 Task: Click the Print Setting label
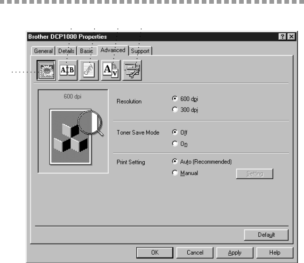131,162
